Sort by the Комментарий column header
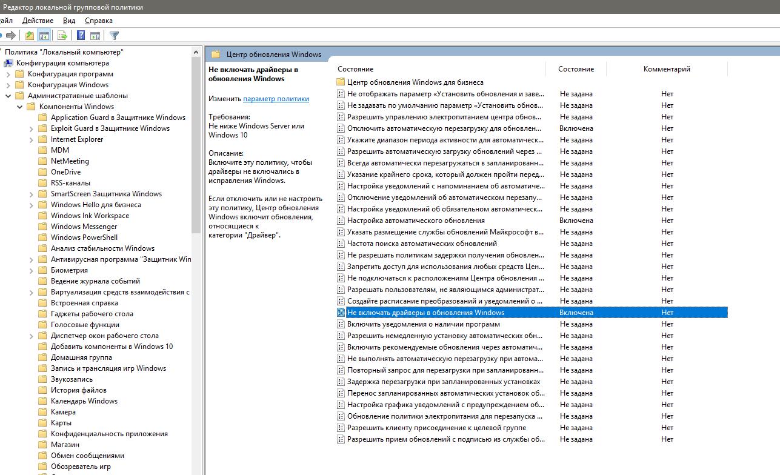Image resolution: width=780 pixels, height=475 pixels. [x=667, y=69]
